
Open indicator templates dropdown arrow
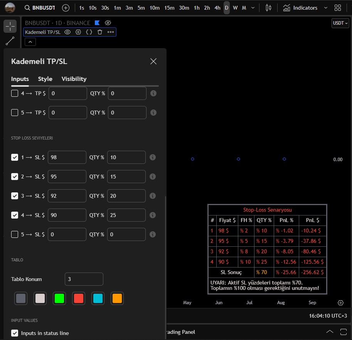click(x=326, y=8)
